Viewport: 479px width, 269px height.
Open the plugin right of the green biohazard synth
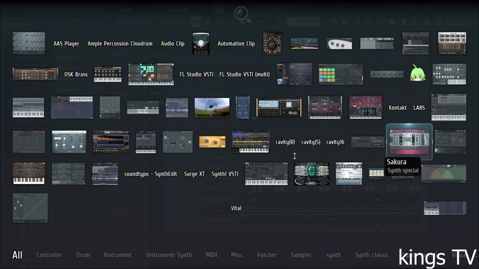click(349, 174)
